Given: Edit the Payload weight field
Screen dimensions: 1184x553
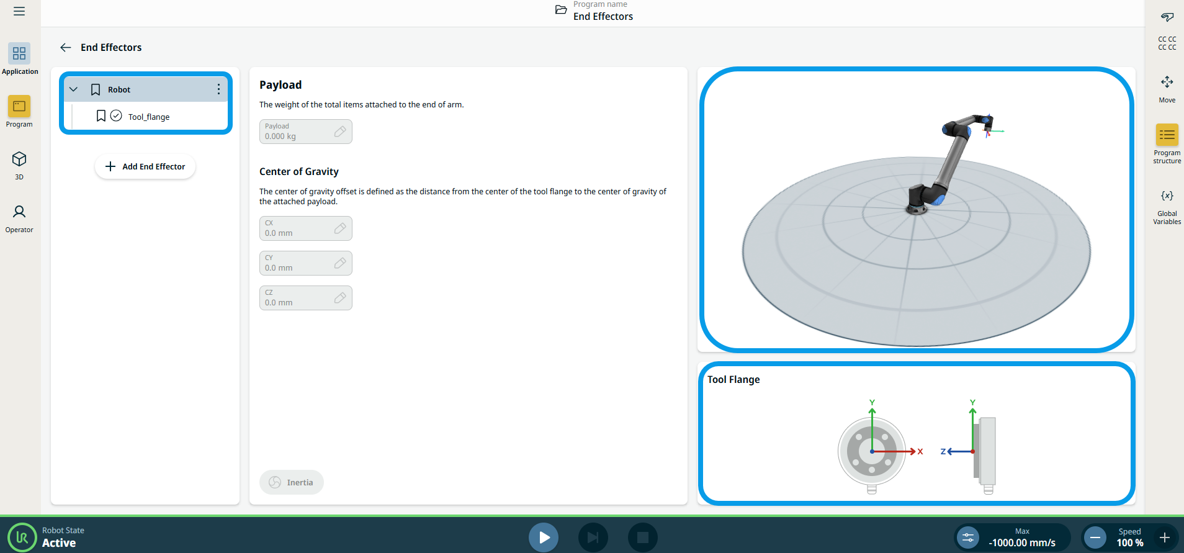Looking at the screenshot, I should 305,132.
